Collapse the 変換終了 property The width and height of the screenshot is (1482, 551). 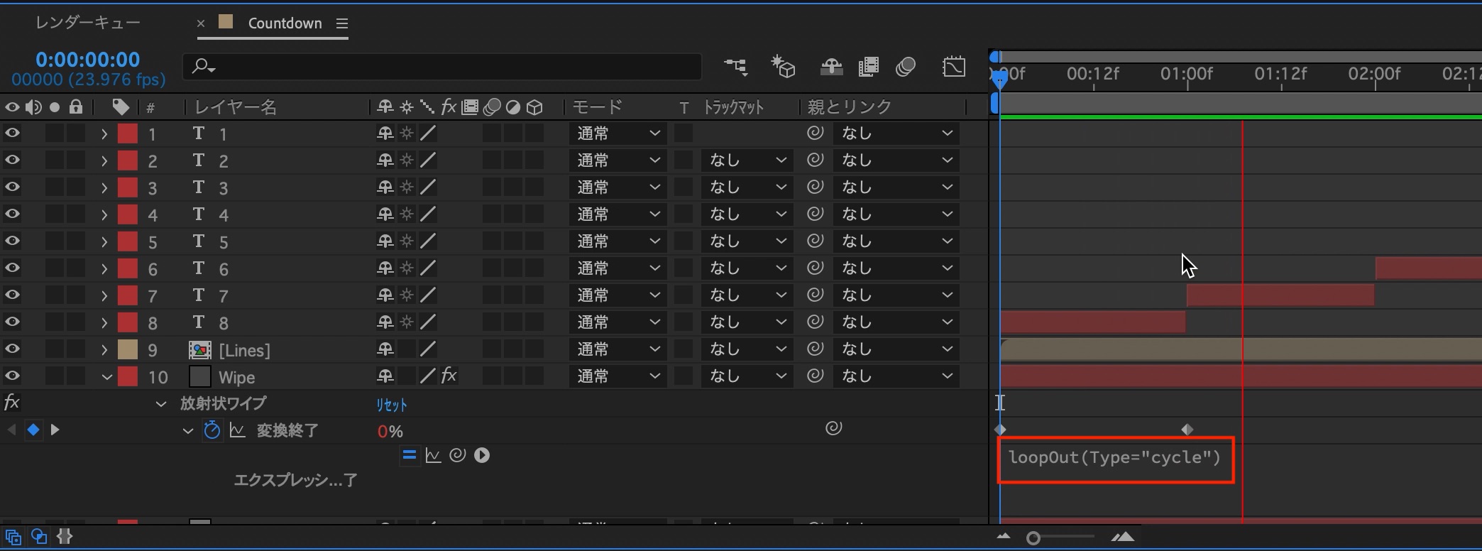click(187, 431)
